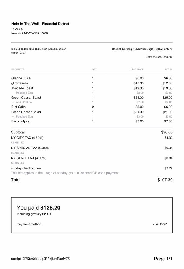Click the visa 4257 payment method
The width and height of the screenshot is (184, 269).
pos(160,224)
